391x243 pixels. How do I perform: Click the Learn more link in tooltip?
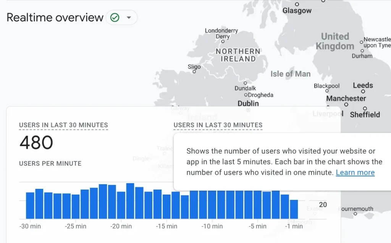(355, 172)
